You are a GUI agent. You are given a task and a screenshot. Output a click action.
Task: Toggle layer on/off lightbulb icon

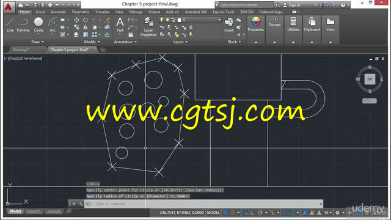pos(161,20)
